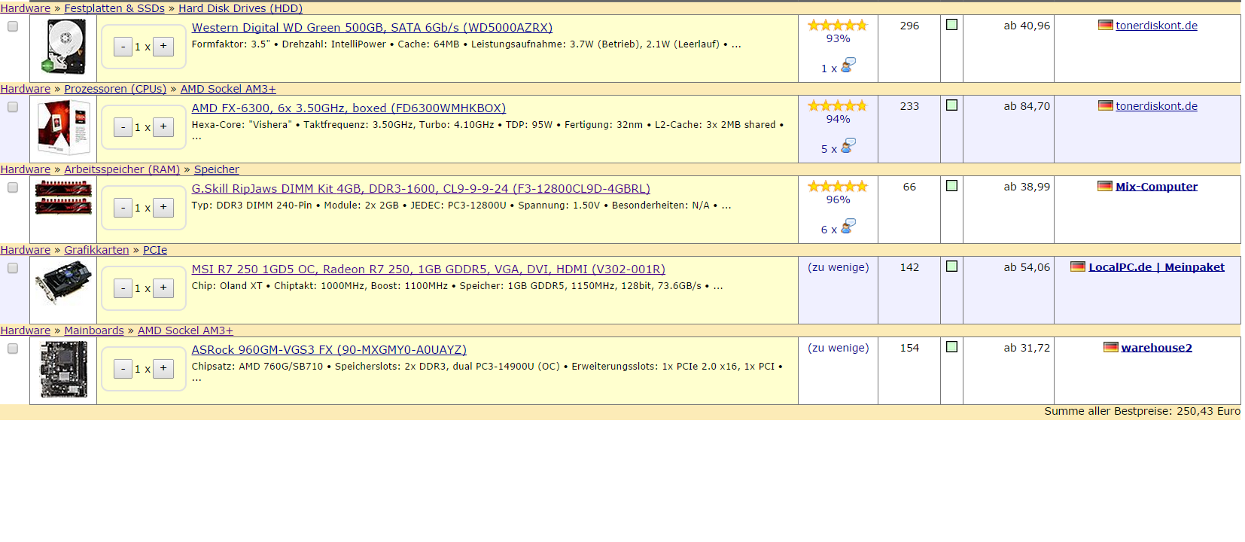
Task: Visit the warehouse2 shop link
Action: (x=1156, y=348)
